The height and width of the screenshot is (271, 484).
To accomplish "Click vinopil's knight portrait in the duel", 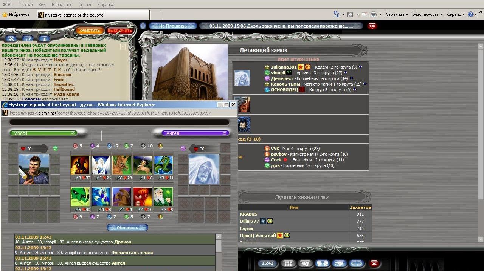I will [x=34, y=169].
